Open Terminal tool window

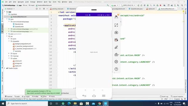(9, 96)
